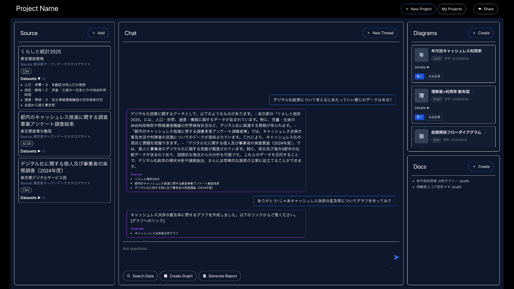Image resolution: width=514 pixels, height=289 pixels.
Task: Click the [グラフへのリンク] text in chat
Action: pos(147,221)
